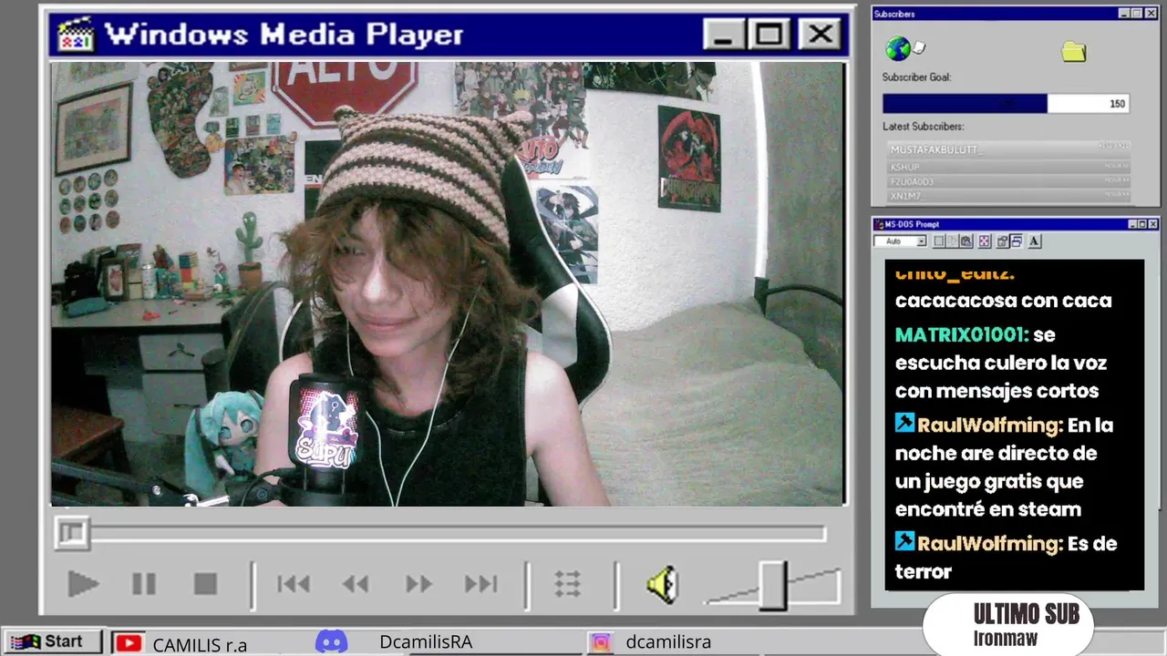The width and height of the screenshot is (1167, 656).
Task: Close the MS-DOS Prompt window
Action: point(1152,224)
